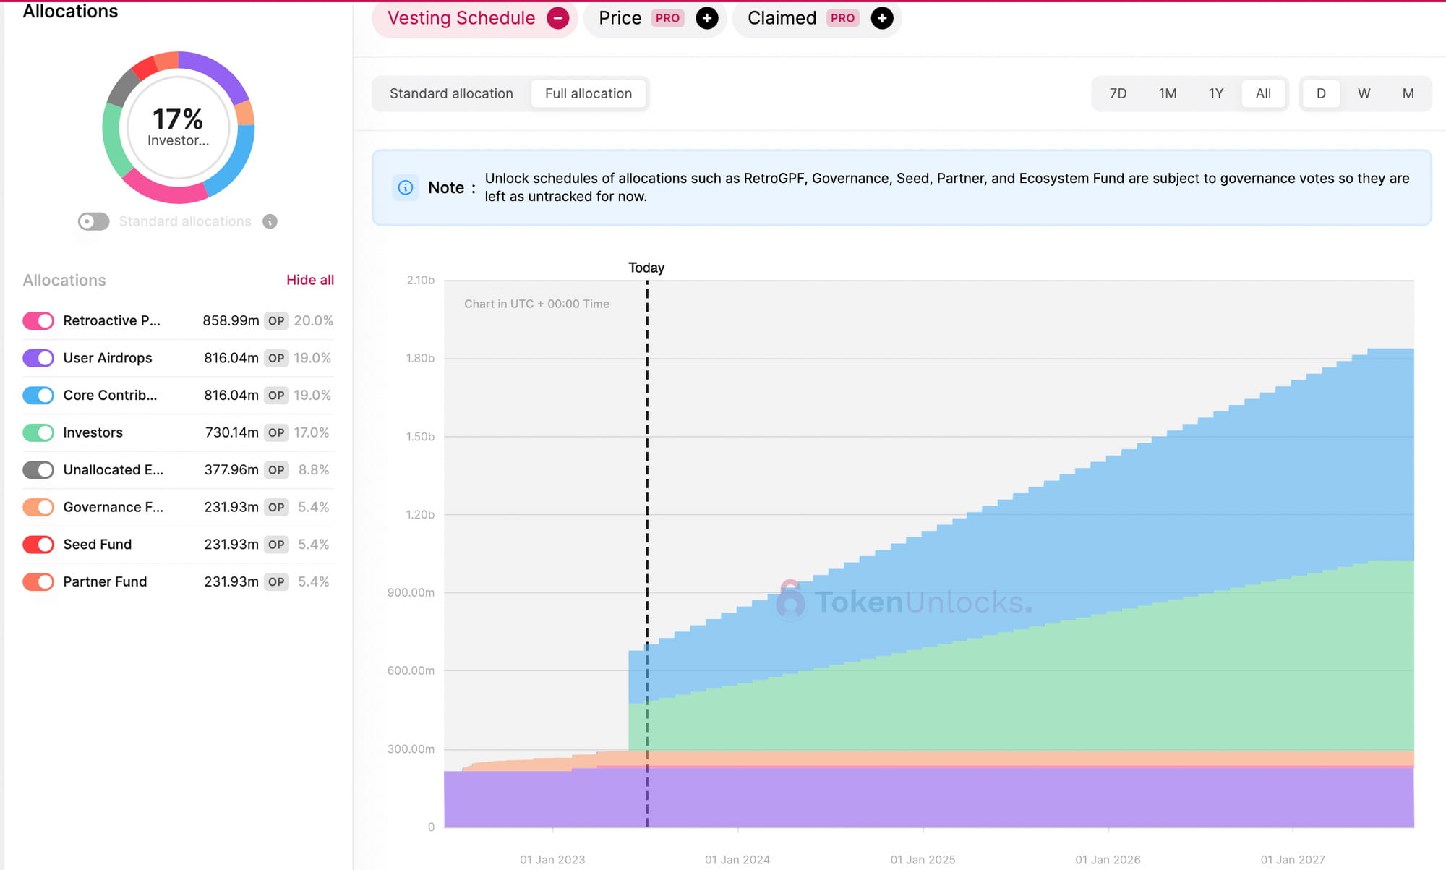The image size is (1446, 870).
Task: Select the 1Y time range
Action: click(x=1215, y=93)
